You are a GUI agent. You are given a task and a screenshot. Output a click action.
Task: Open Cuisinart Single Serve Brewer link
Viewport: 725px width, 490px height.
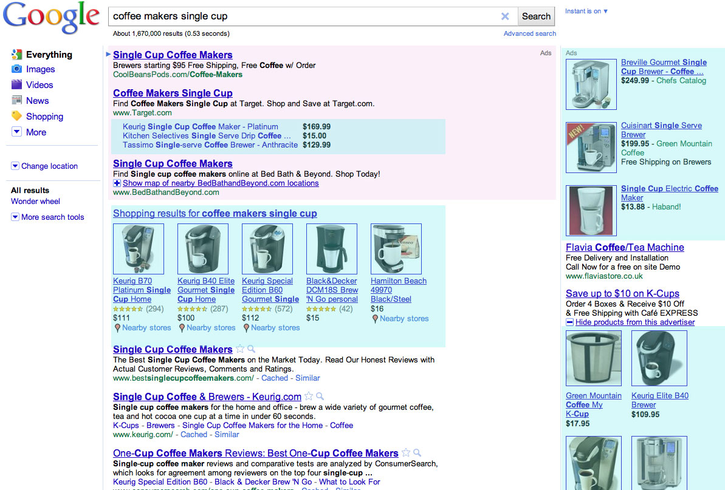click(661, 130)
